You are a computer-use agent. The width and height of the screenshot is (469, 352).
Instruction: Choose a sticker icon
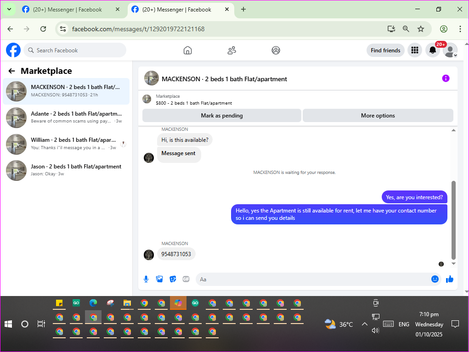click(173, 279)
